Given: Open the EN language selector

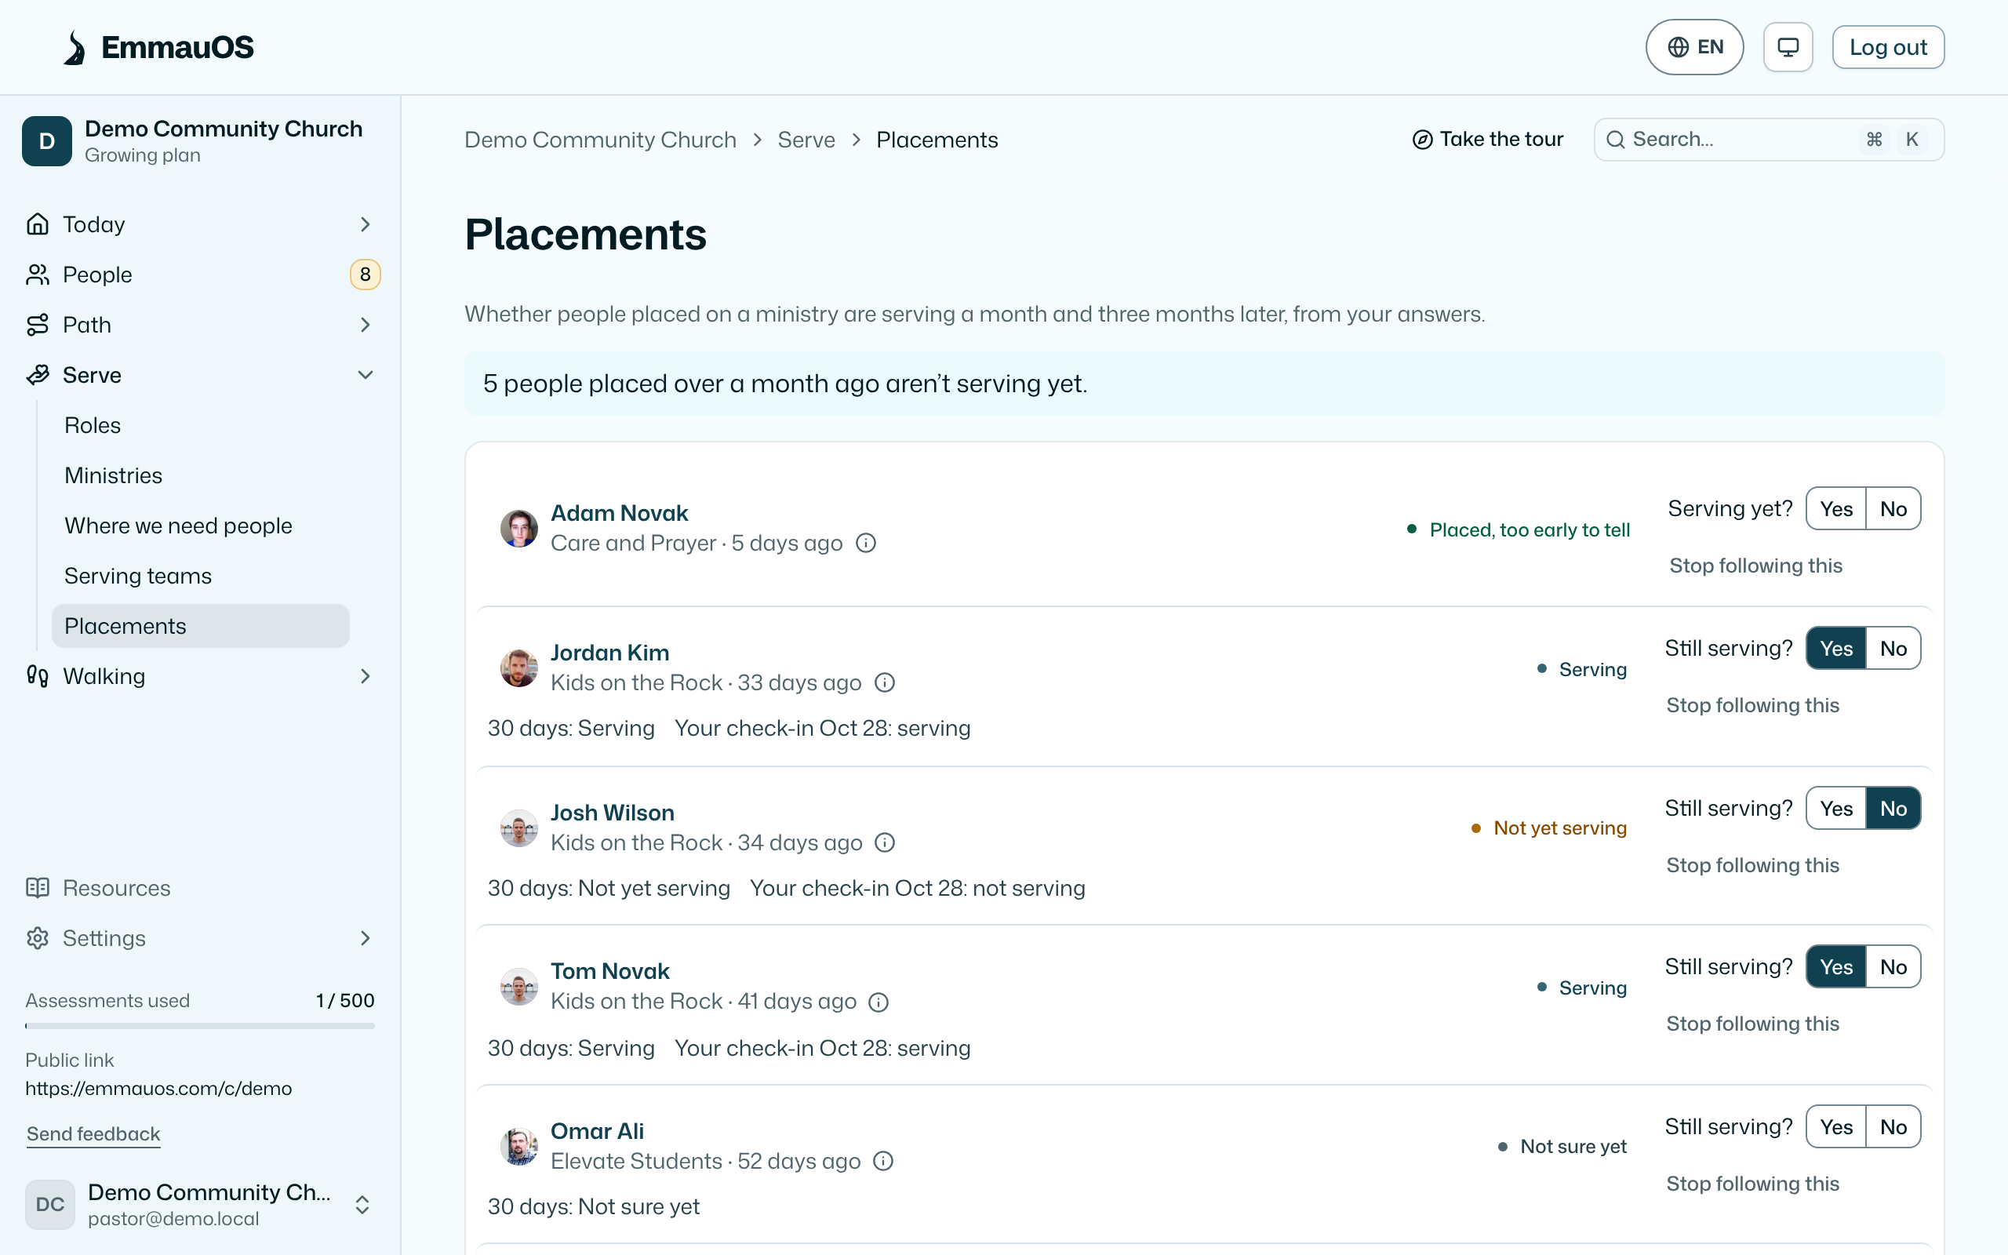Looking at the screenshot, I should coord(1693,47).
